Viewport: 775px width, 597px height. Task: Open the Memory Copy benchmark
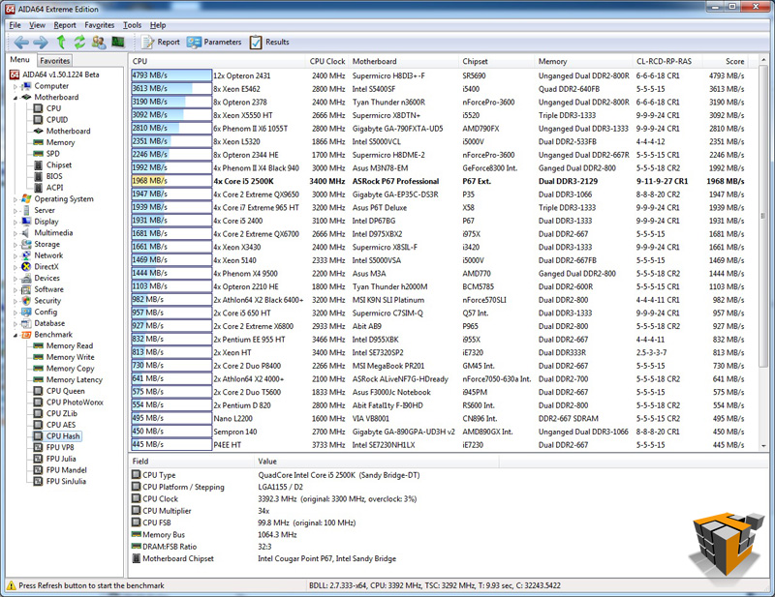click(x=70, y=369)
